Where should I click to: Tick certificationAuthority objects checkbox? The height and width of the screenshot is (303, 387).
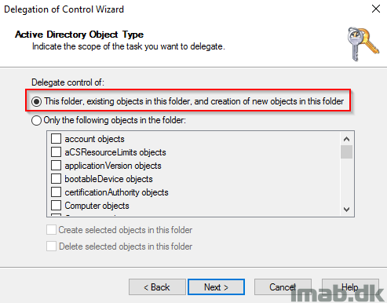56,192
